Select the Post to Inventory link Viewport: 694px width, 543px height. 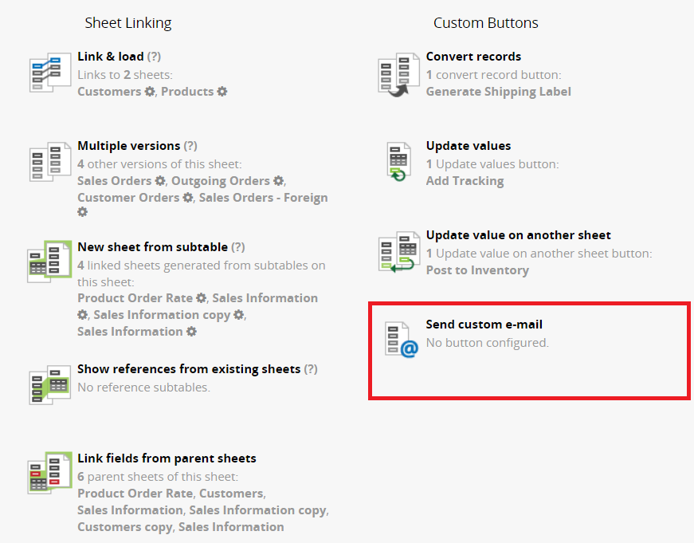(x=477, y=270)
